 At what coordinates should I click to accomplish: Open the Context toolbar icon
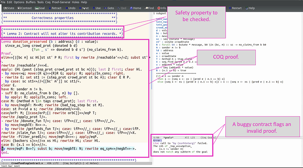click(x=25, y=8)
